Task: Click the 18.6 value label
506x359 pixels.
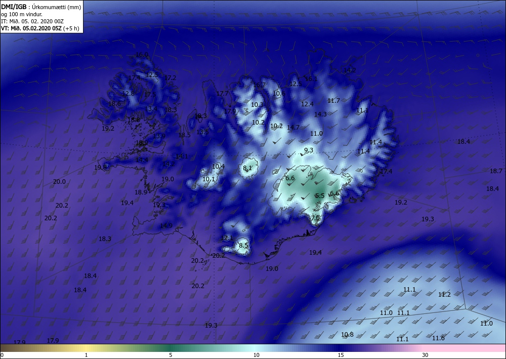Action: pyautogui.click(x=114, y=104)
